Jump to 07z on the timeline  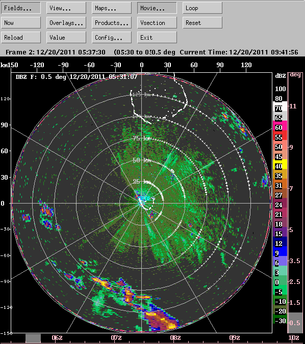pyautogui.click(x=116, y=337)
